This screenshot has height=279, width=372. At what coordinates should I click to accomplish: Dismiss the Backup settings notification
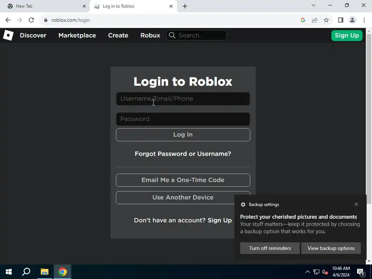(x=356, y=204)
